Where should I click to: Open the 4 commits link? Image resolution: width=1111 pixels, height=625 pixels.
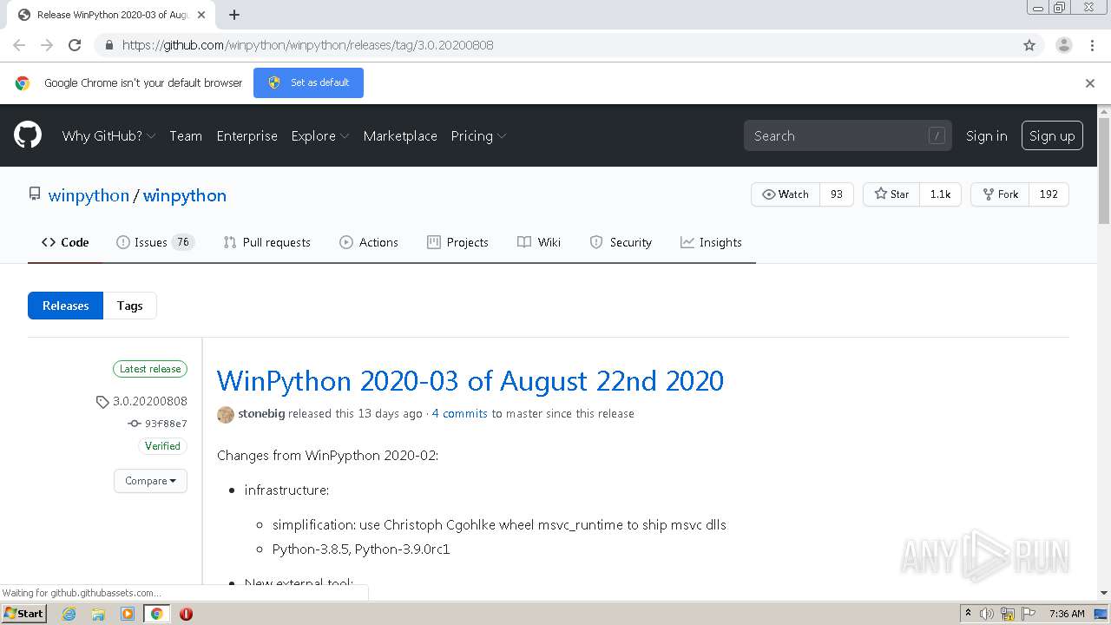coord(459,414)
